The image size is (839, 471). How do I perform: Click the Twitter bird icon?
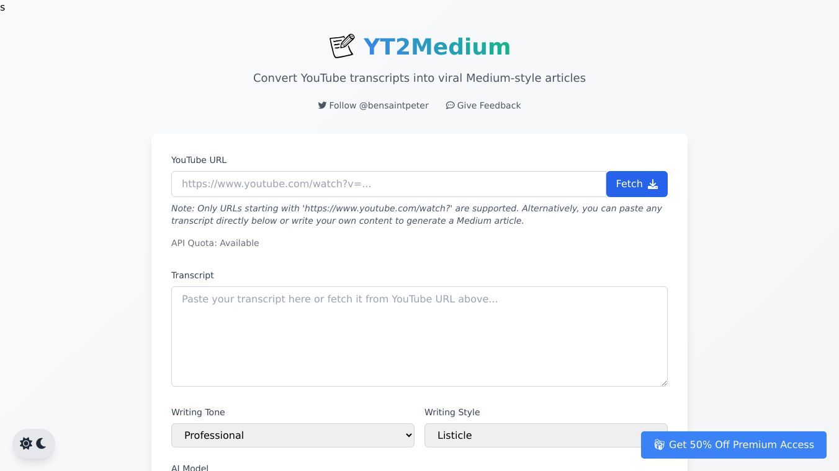tap(322, 105)
